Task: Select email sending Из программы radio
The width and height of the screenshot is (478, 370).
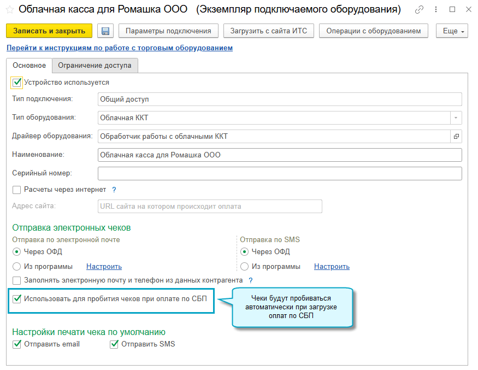Action: click(16, 267)
